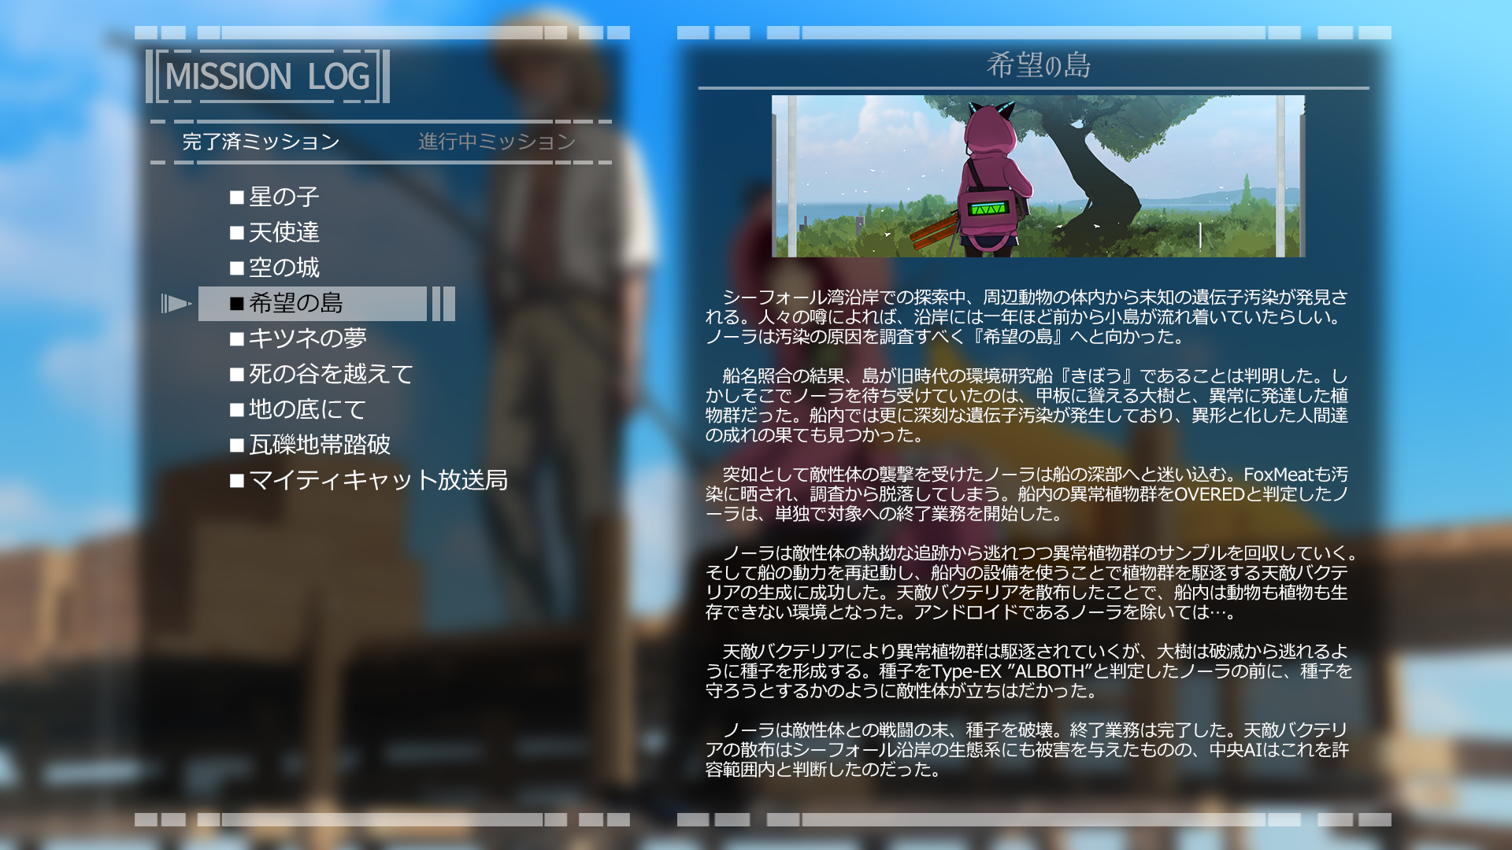Choose the 空の城 mission
The image size is (1512, 850).
pyautogui.click(x=283, y=268)
